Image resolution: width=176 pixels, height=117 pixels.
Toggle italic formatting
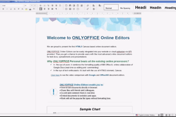click(x=7, y=9)
